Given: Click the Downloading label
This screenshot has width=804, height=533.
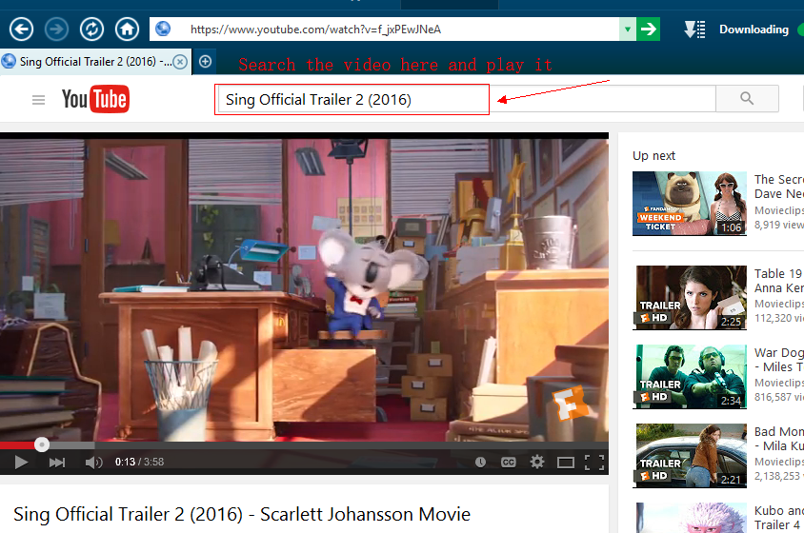Looking at the screenshot, I should pos(754,30).
